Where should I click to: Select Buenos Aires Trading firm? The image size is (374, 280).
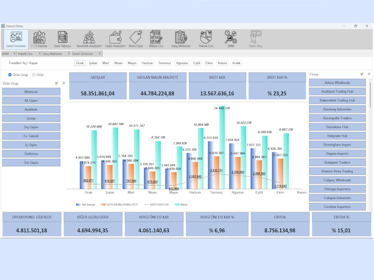click(337, 171)
